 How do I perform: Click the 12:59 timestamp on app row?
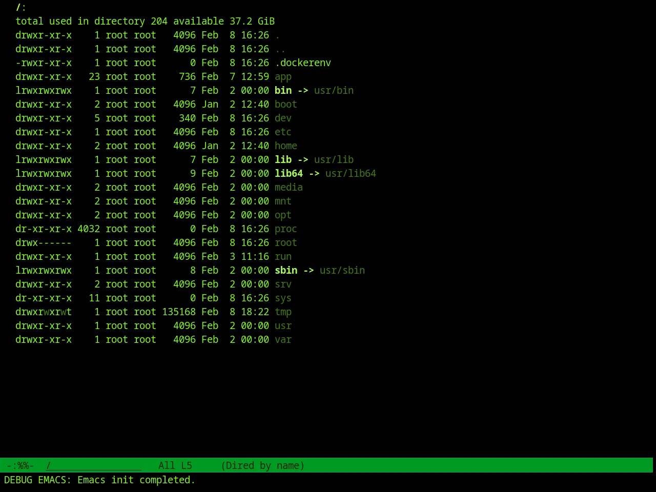[255, 77]
